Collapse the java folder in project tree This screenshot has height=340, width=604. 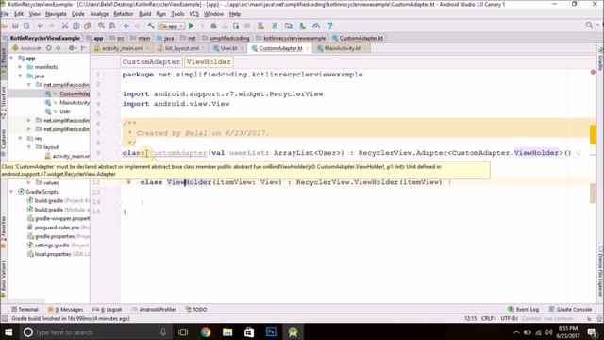tap(20, 76)
